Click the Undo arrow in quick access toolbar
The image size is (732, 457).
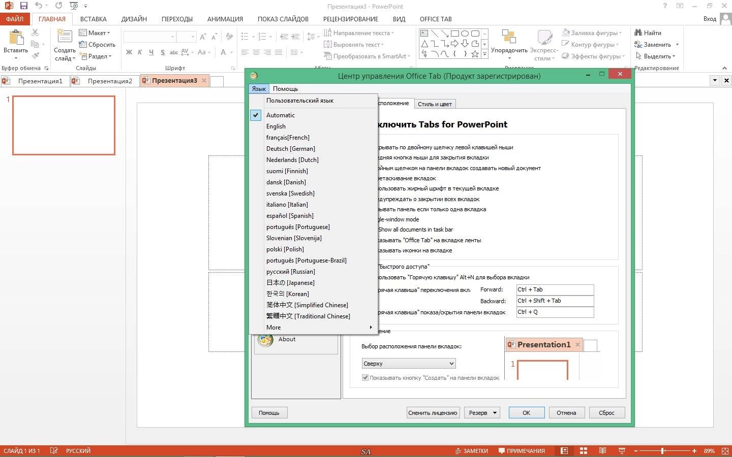(x=39, y=6)
